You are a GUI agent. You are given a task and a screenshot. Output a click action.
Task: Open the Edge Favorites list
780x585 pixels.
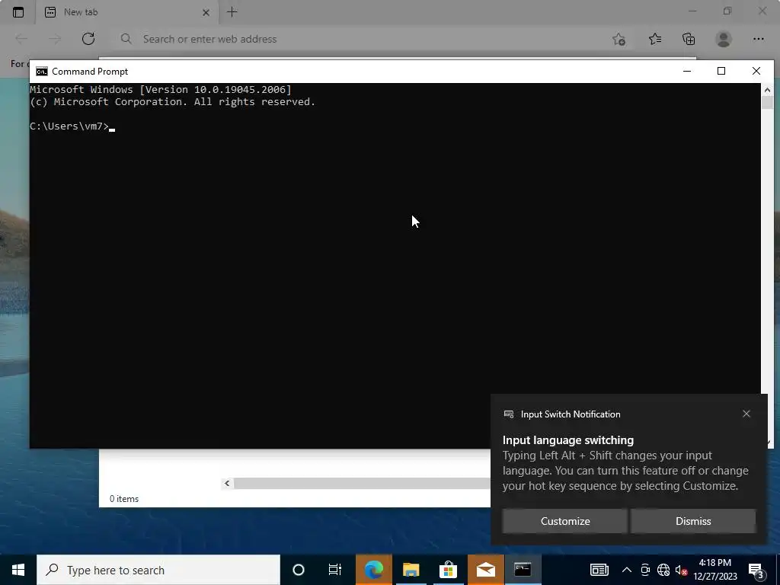tap(655, 39)
